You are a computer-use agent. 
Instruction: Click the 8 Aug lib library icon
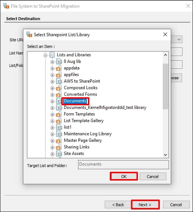click(59, 61)
